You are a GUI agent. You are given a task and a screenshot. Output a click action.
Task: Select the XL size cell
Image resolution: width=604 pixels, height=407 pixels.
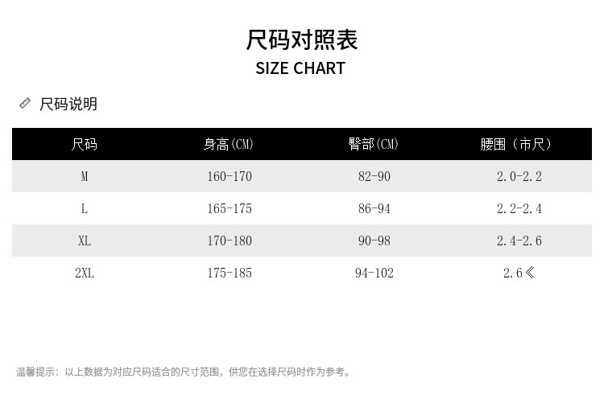coord(84,241)
